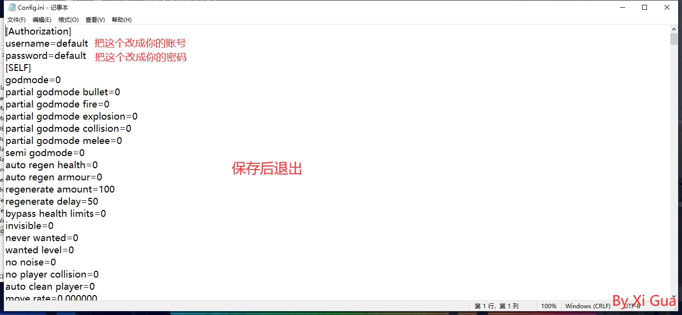Place cursor in regenerate amount=100 line

(x=60, y=190)
